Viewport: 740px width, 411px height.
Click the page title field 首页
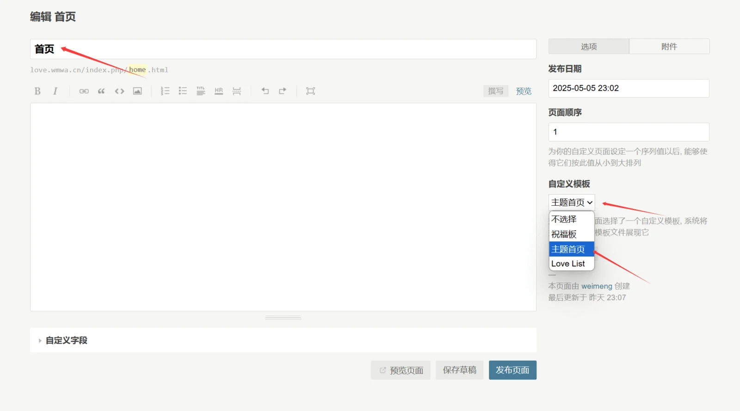tap(283, 49)
